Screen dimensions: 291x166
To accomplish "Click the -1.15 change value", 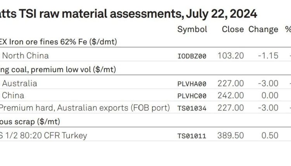I will pos(268,56).
